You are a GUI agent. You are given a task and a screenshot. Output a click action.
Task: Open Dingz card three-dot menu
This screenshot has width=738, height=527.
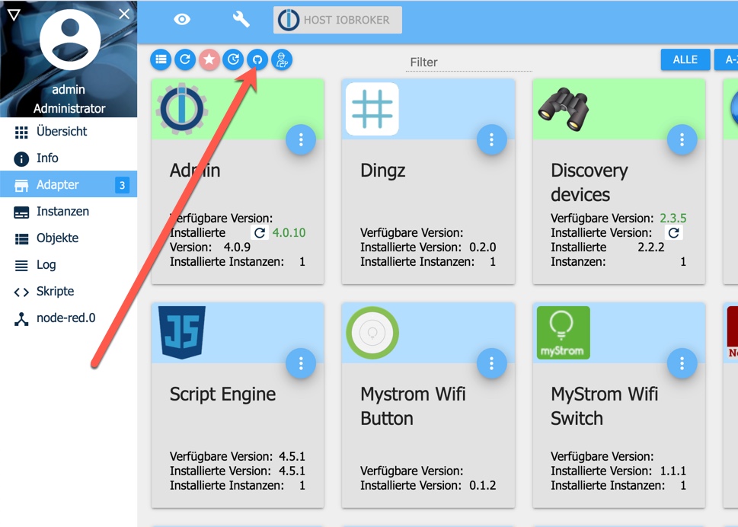coord(491,139)
